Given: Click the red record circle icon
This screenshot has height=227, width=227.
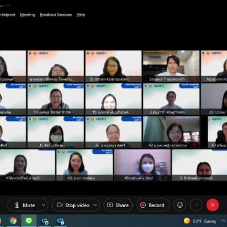Looking at the screenshot, I should pos(143,205).
